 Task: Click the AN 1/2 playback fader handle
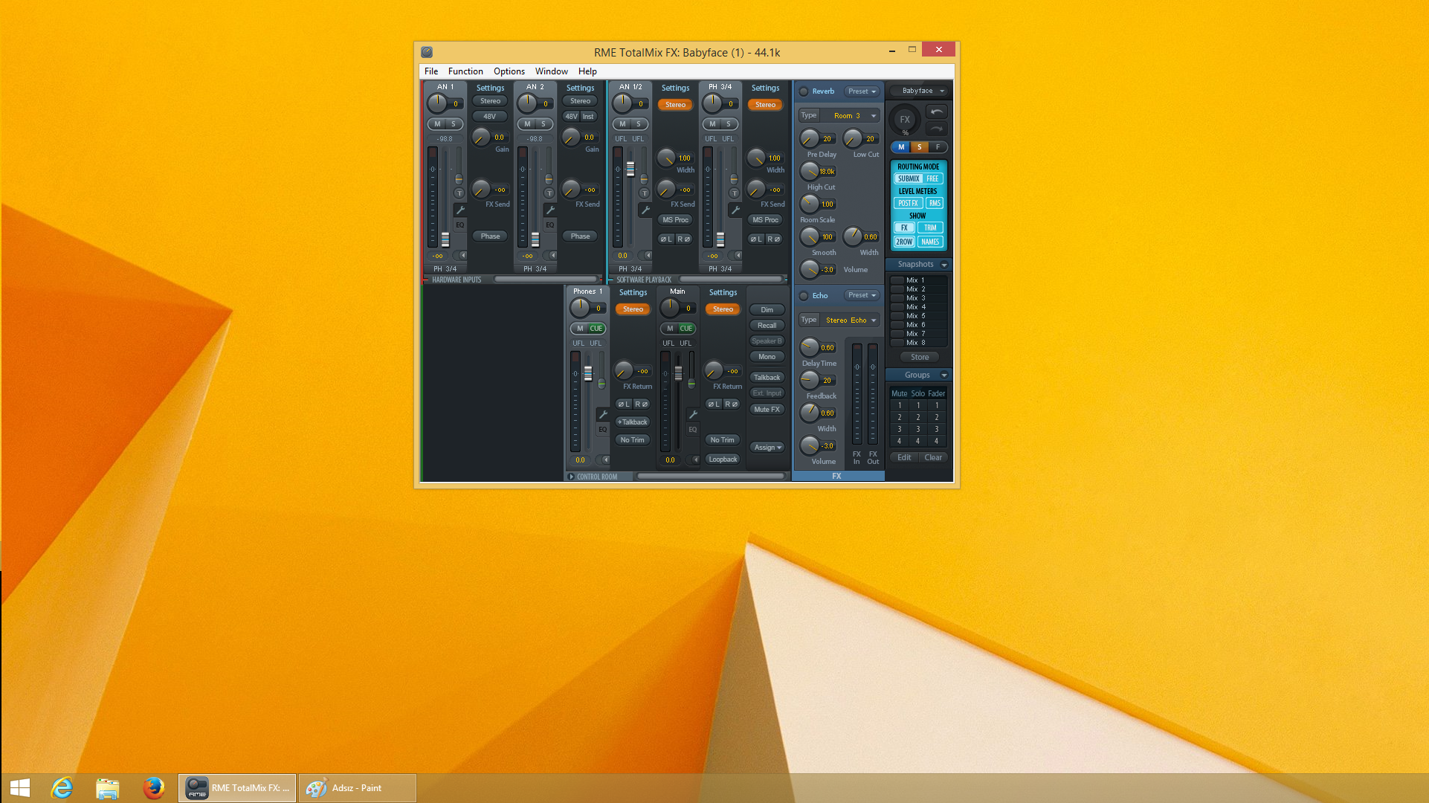click(630, 169)
